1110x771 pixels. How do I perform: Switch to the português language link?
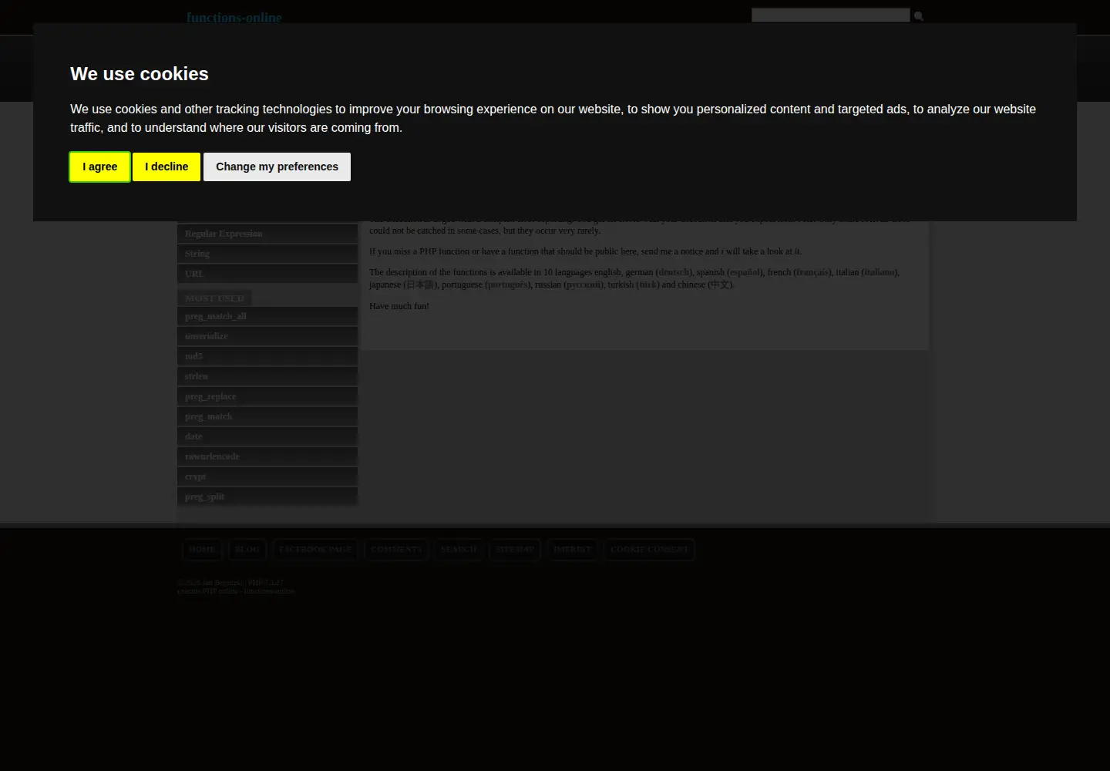(x=508, y=284)
